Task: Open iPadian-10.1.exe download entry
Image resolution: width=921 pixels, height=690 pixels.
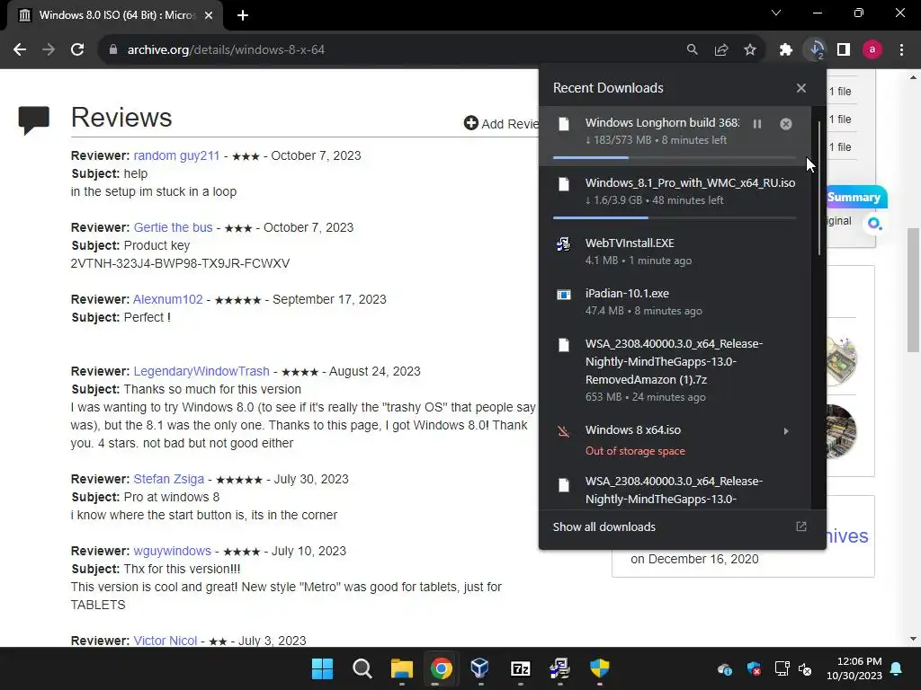Action: coord(675,302)
